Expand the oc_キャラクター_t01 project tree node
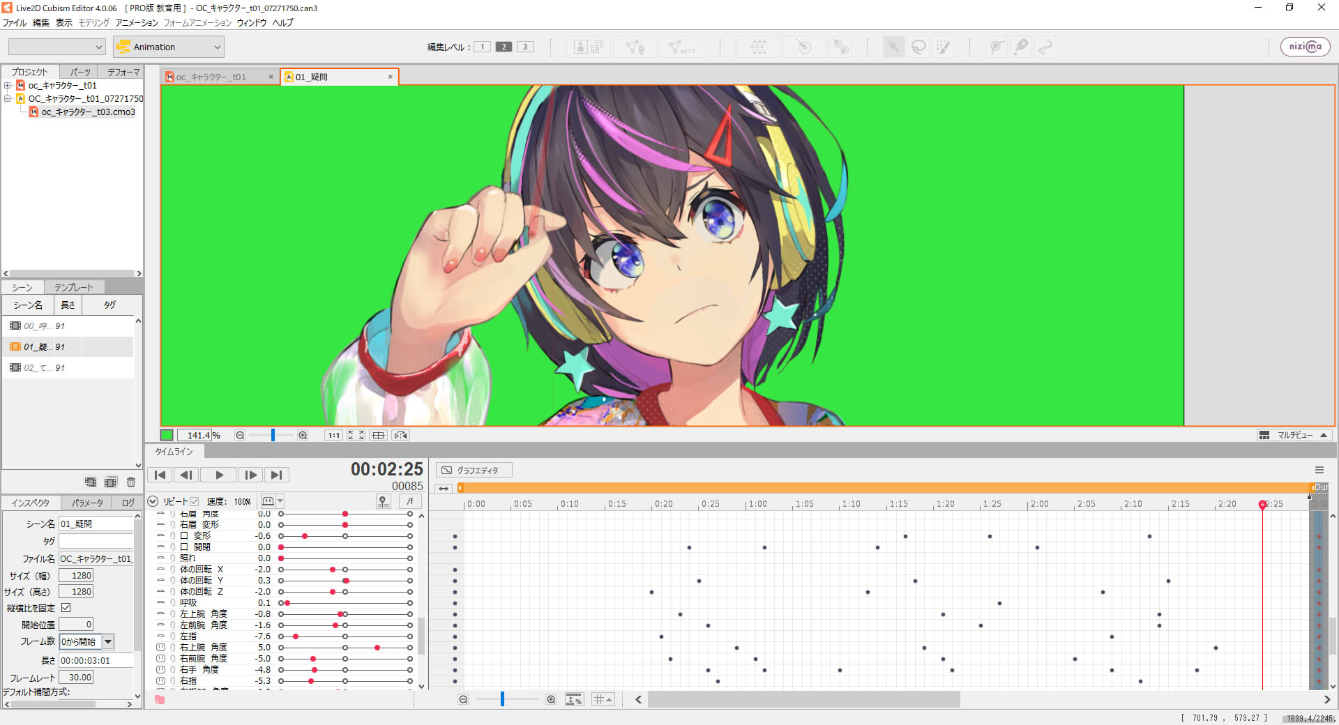Viewport: 1339px width, 725px height. click(7, 85)
